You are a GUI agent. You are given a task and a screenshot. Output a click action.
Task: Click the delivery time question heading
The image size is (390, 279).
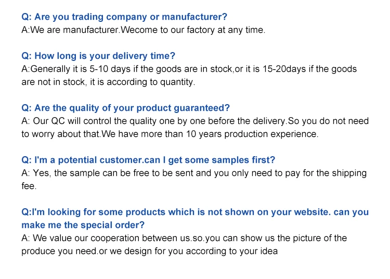(98, 56)
